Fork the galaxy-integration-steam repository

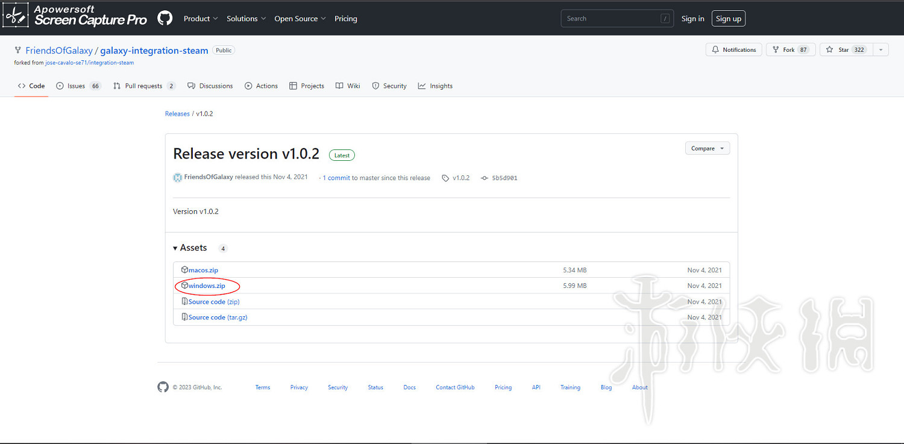point(790,50)
